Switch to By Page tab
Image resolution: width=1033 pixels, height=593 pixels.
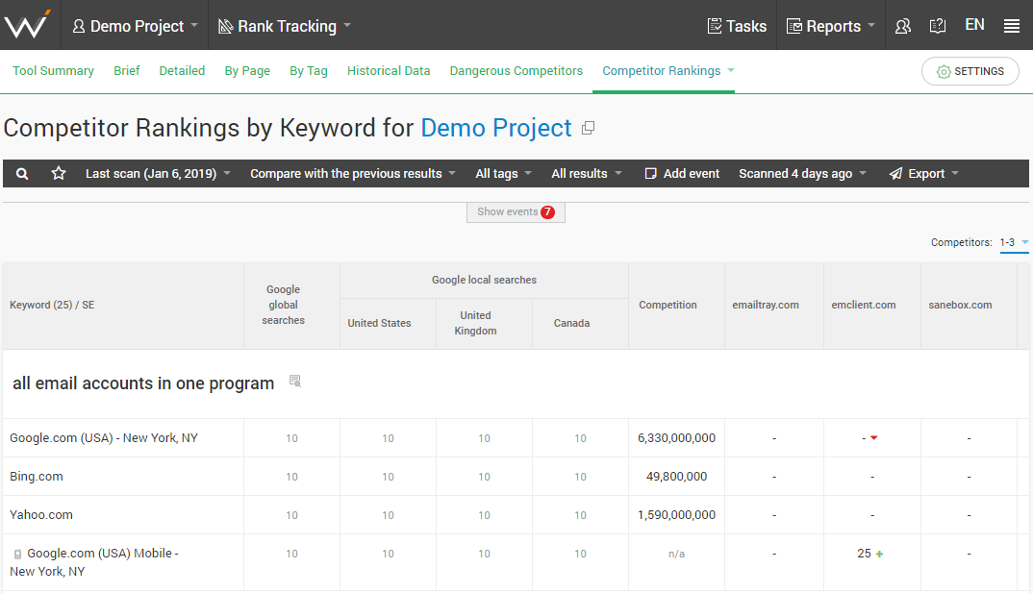pos(247,70)
